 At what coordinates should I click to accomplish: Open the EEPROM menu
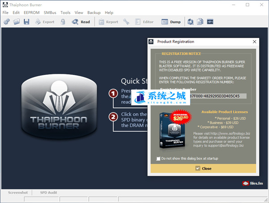[x=31, y=13]
